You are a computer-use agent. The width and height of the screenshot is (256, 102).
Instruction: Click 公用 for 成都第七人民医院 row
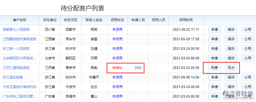pos(248,29)
